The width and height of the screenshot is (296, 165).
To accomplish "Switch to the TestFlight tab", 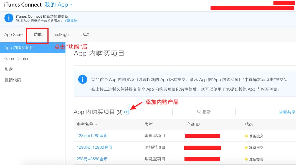I will (61, 35).
